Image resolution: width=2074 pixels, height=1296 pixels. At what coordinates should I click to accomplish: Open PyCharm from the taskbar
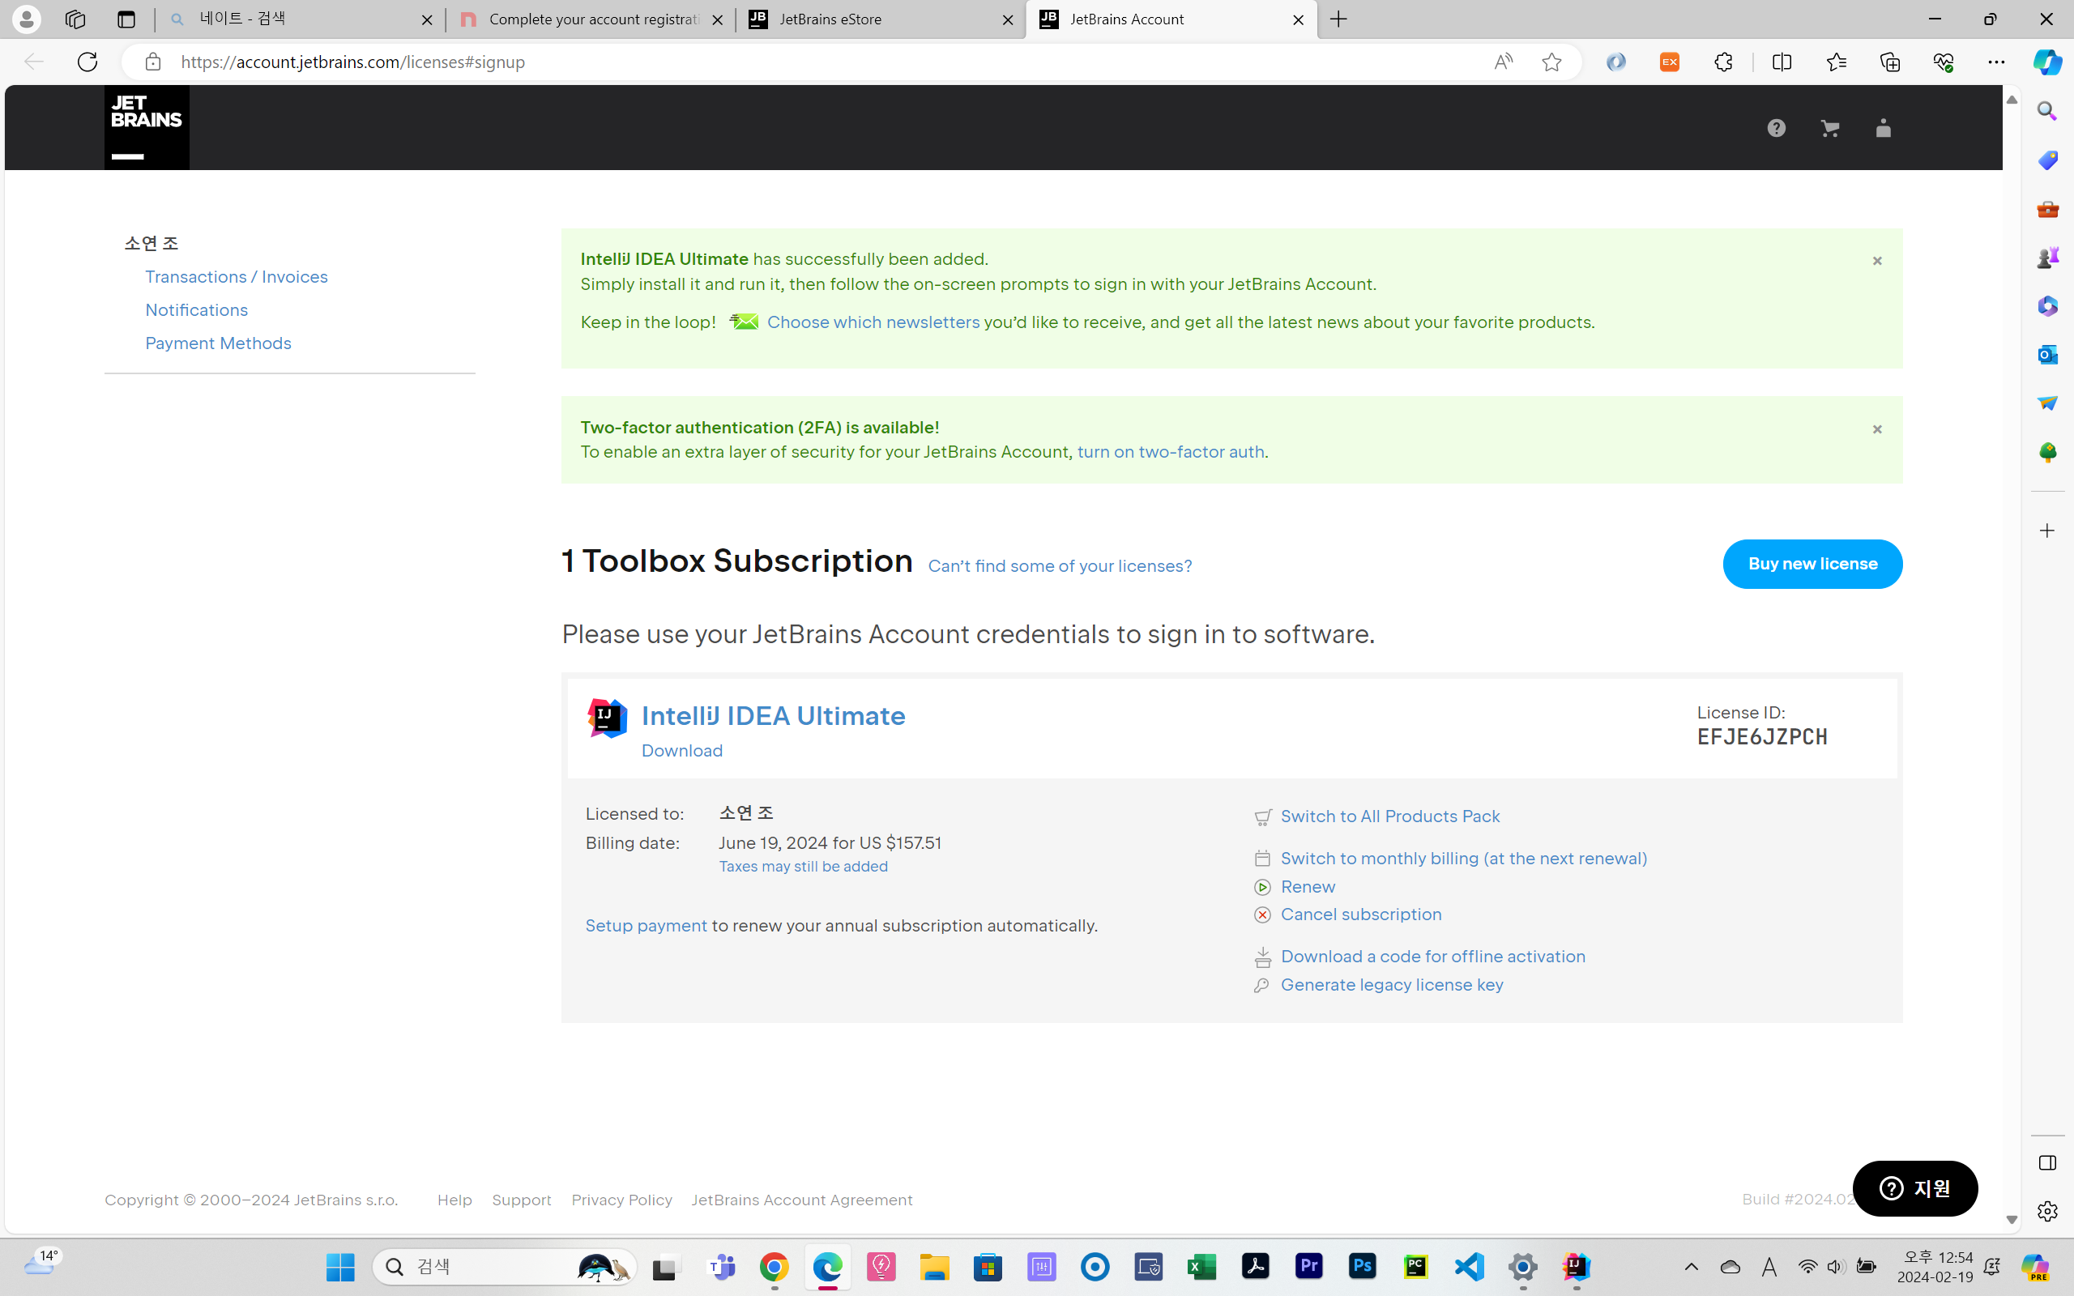tap(1416, 1267)
